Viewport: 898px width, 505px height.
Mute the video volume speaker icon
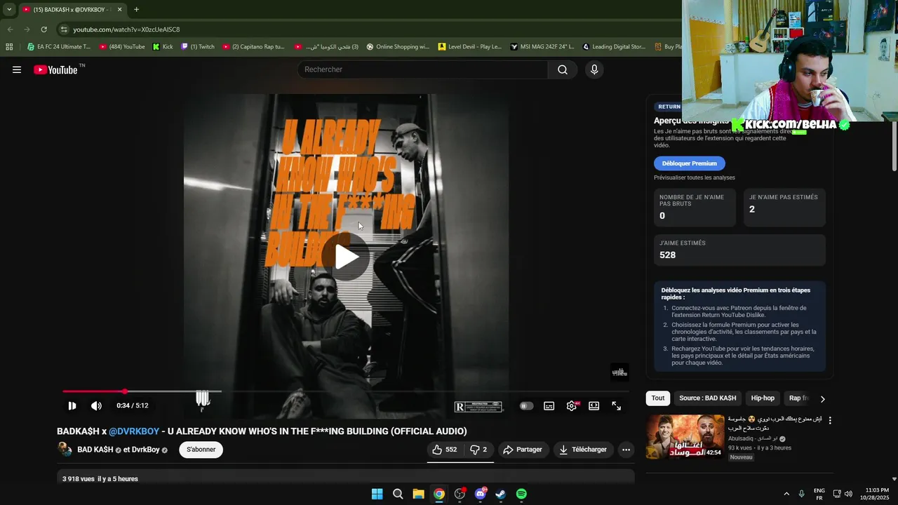coord(96,405)
